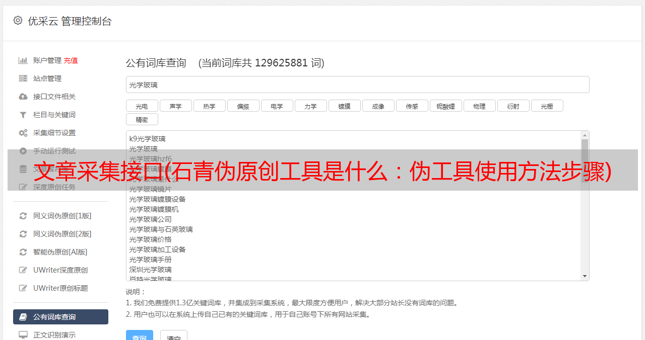
Task: Click the refresh icon for 智能伪原创[AI版]
Action: [x=23, y=252]
